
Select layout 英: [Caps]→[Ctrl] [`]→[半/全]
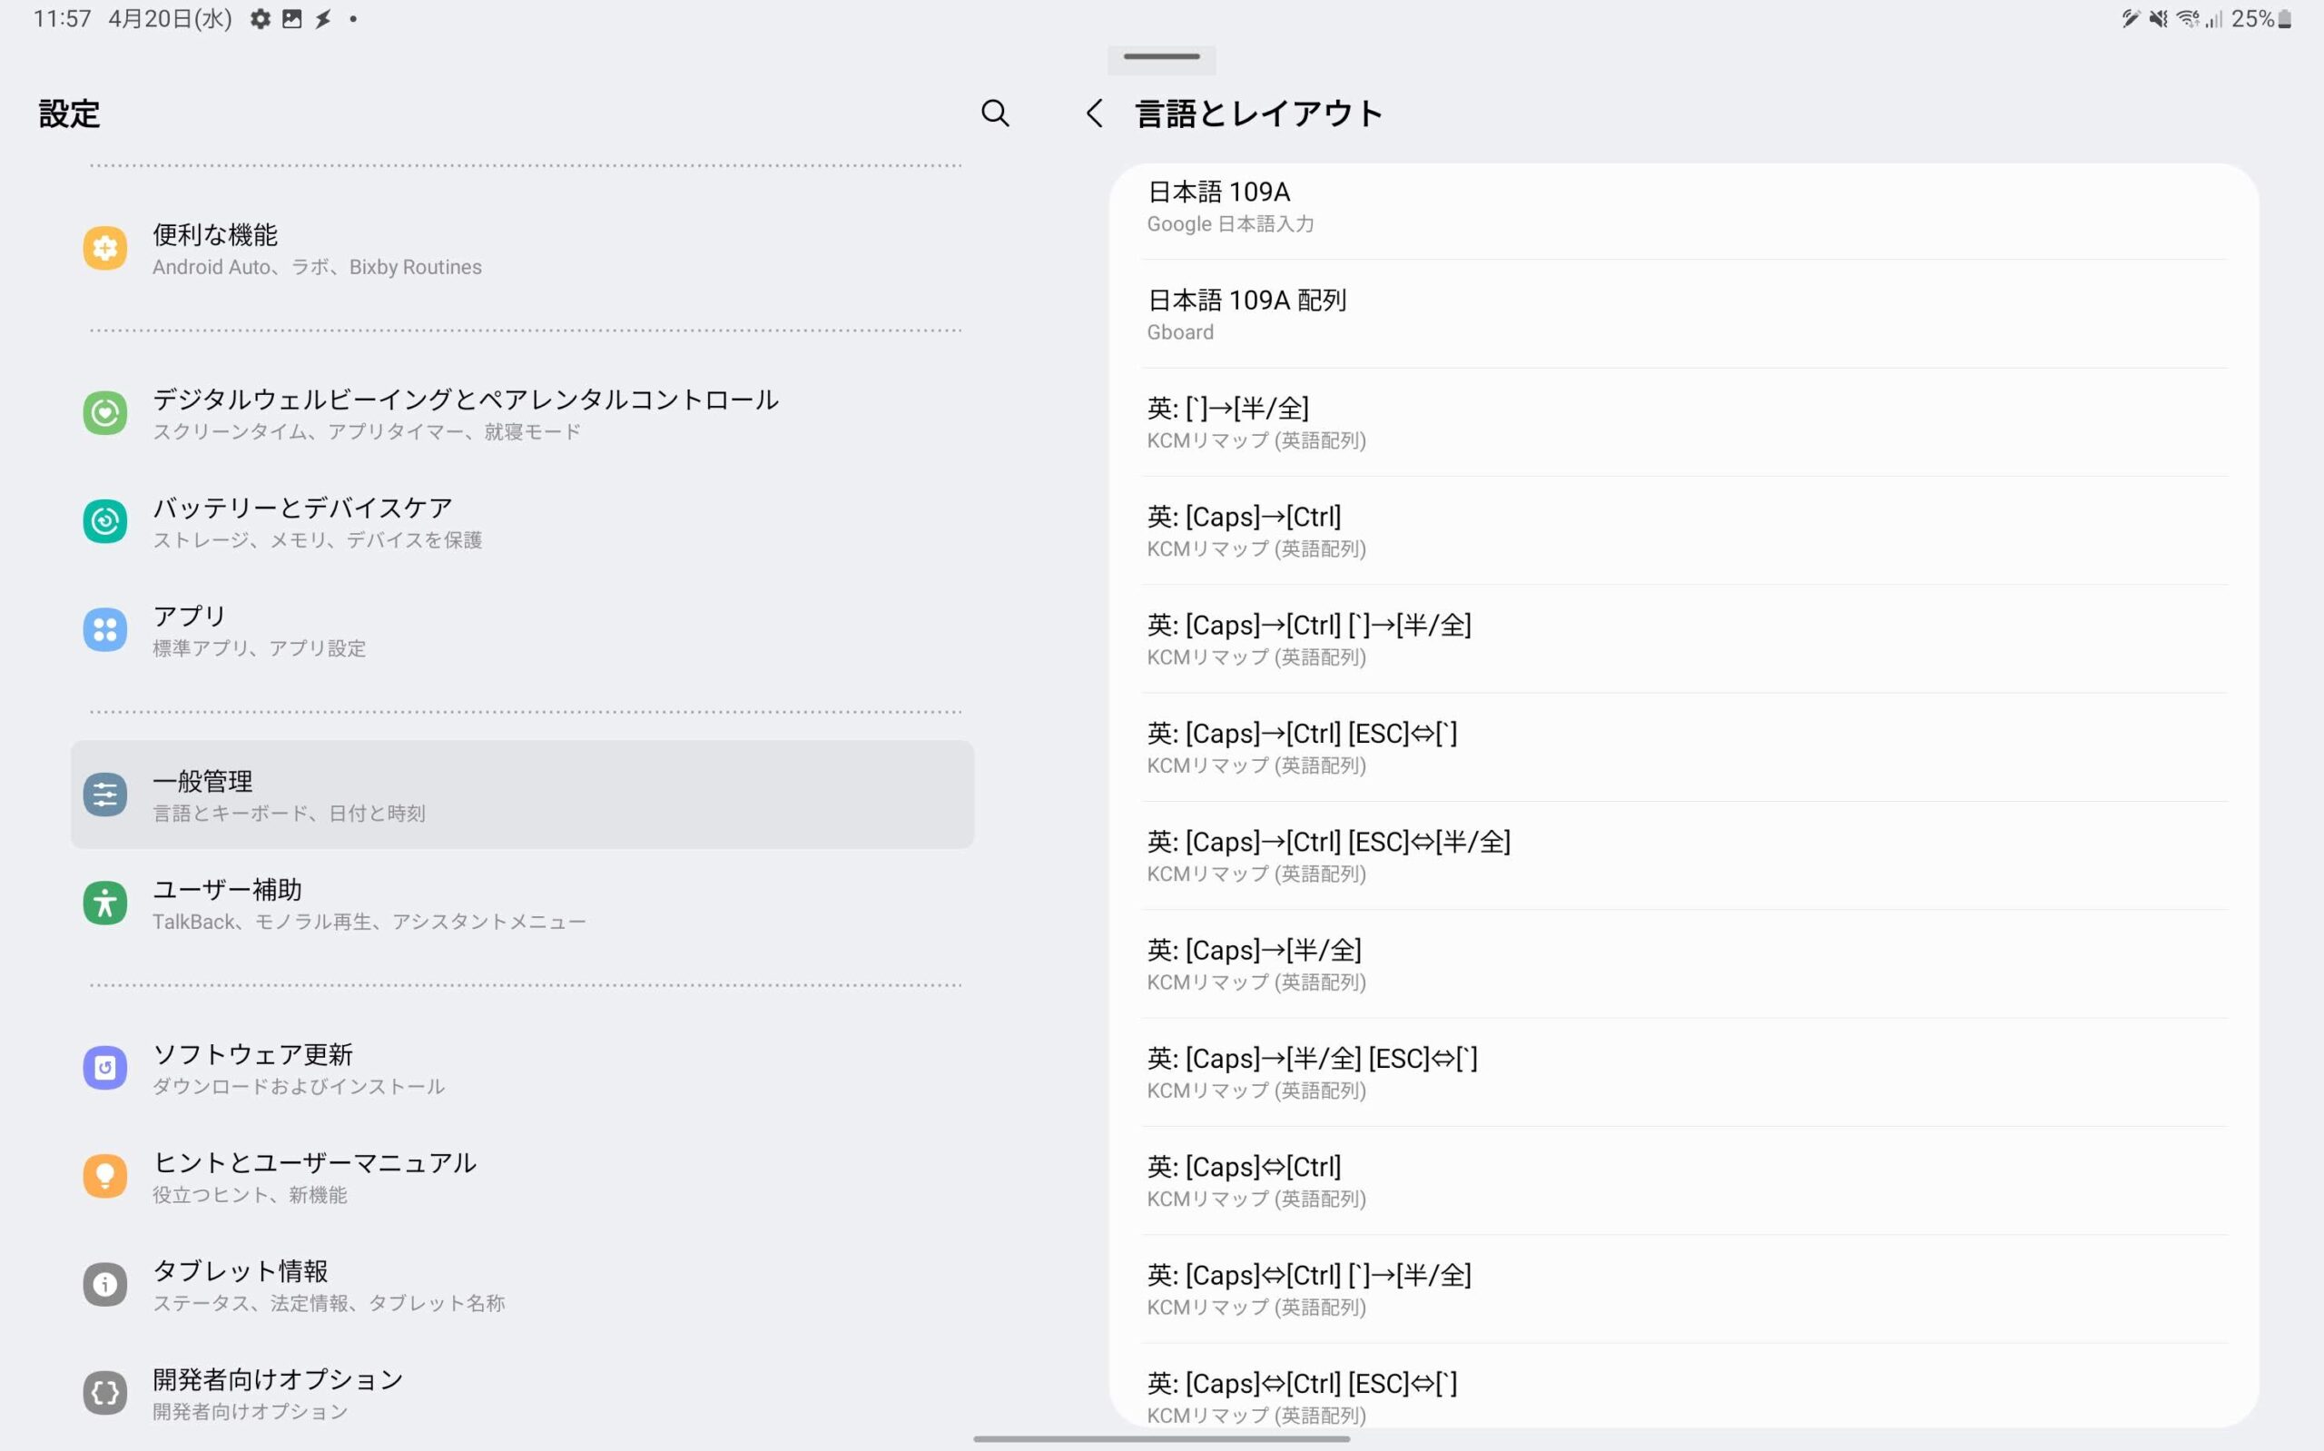(1683, 640)
